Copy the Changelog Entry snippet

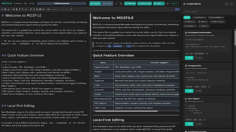(x=198, y=91)
